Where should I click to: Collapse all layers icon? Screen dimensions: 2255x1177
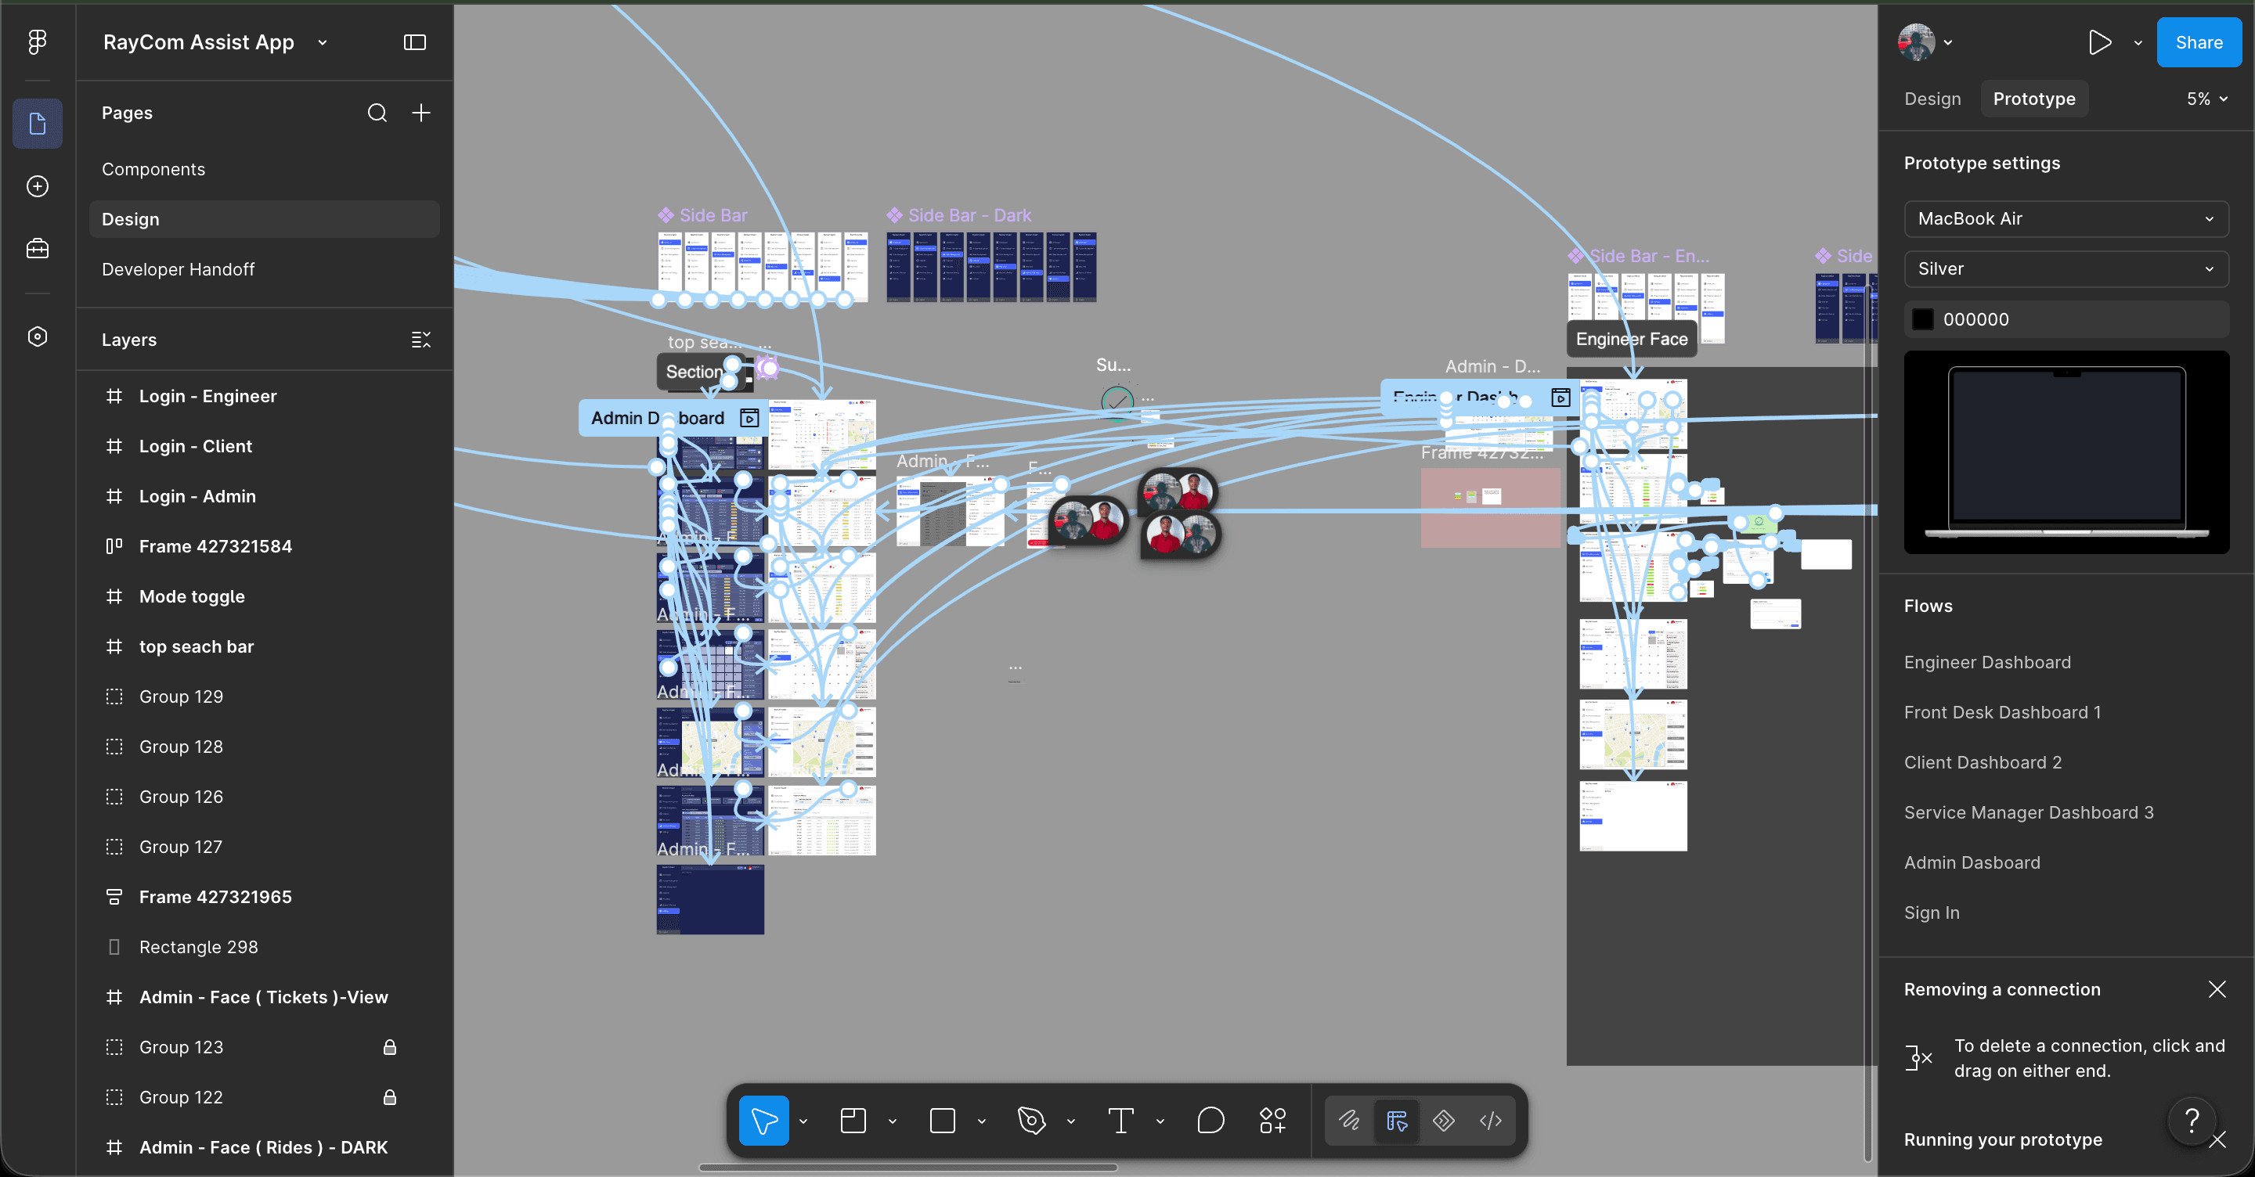coord(421,340)
